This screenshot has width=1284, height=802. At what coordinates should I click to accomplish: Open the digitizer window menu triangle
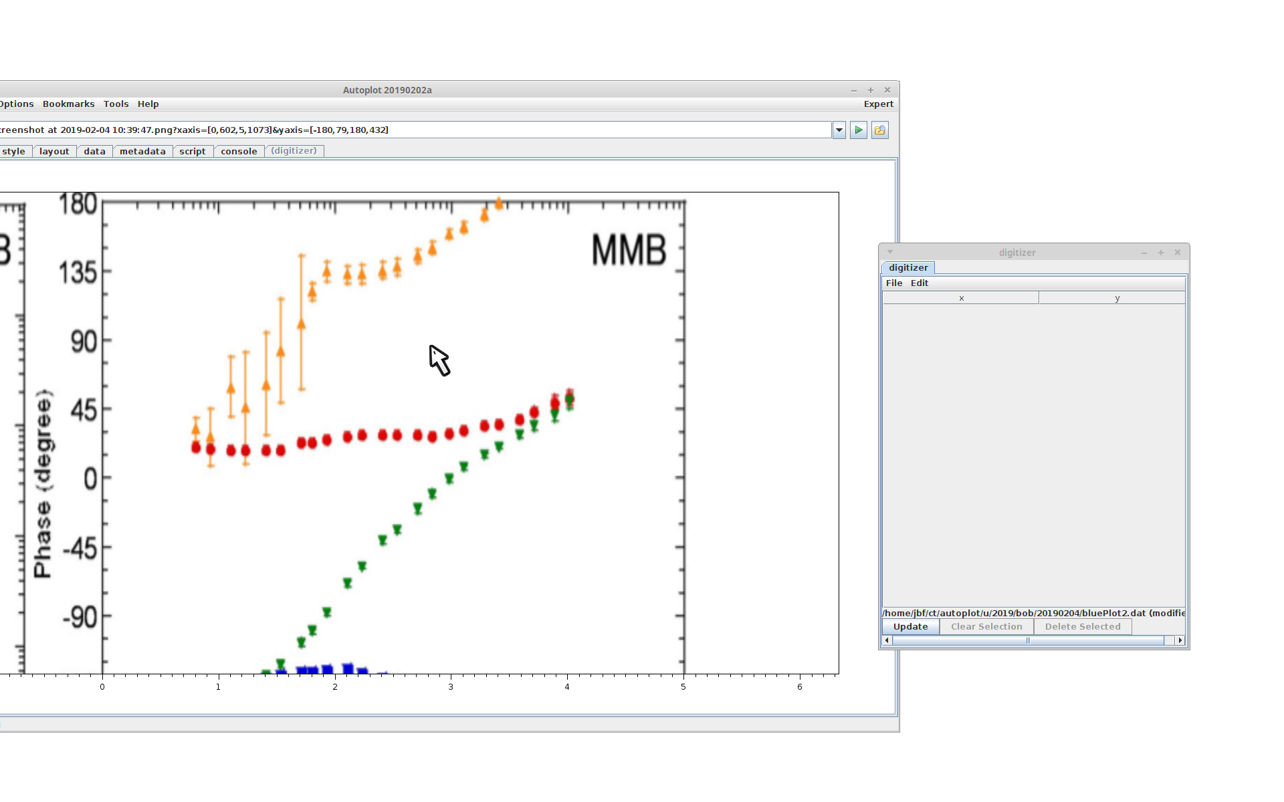(x=890, y=252)
